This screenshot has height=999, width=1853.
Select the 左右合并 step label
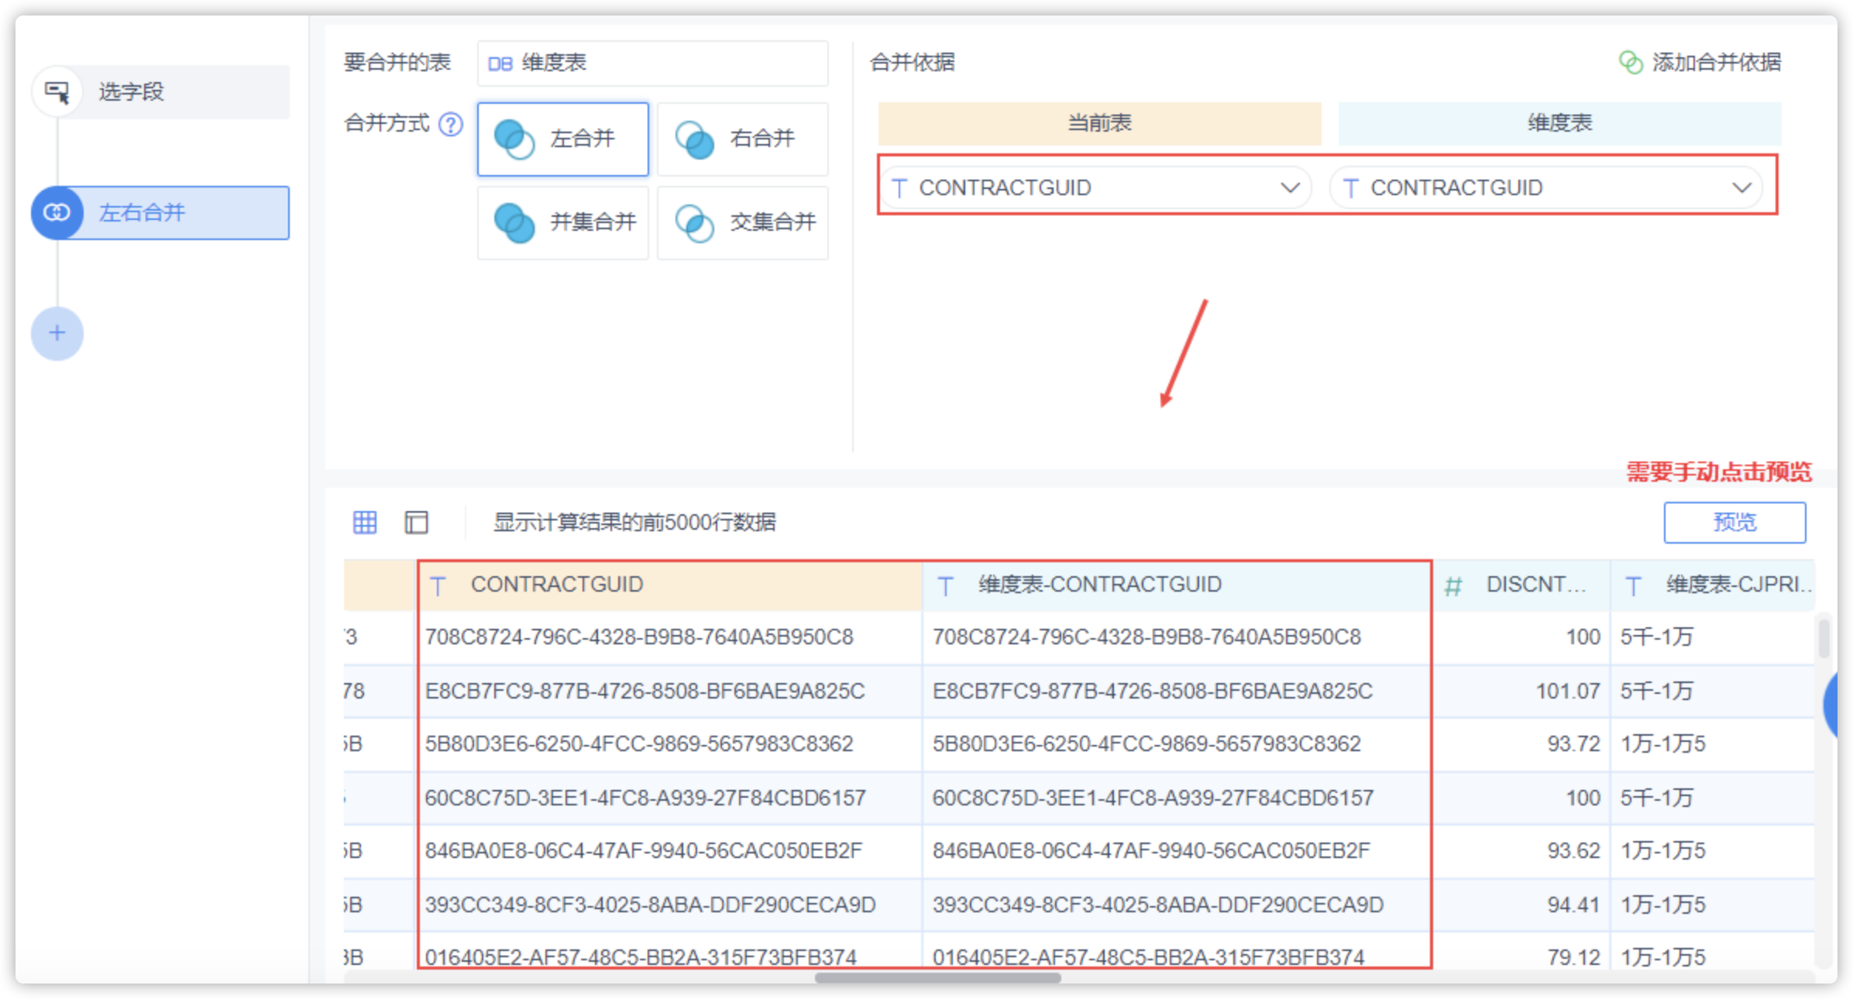[142, 212]
